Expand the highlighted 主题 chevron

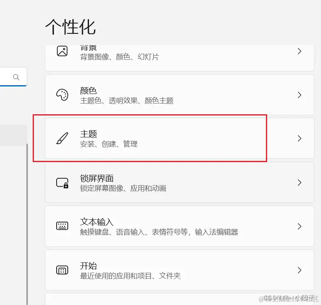299,139
